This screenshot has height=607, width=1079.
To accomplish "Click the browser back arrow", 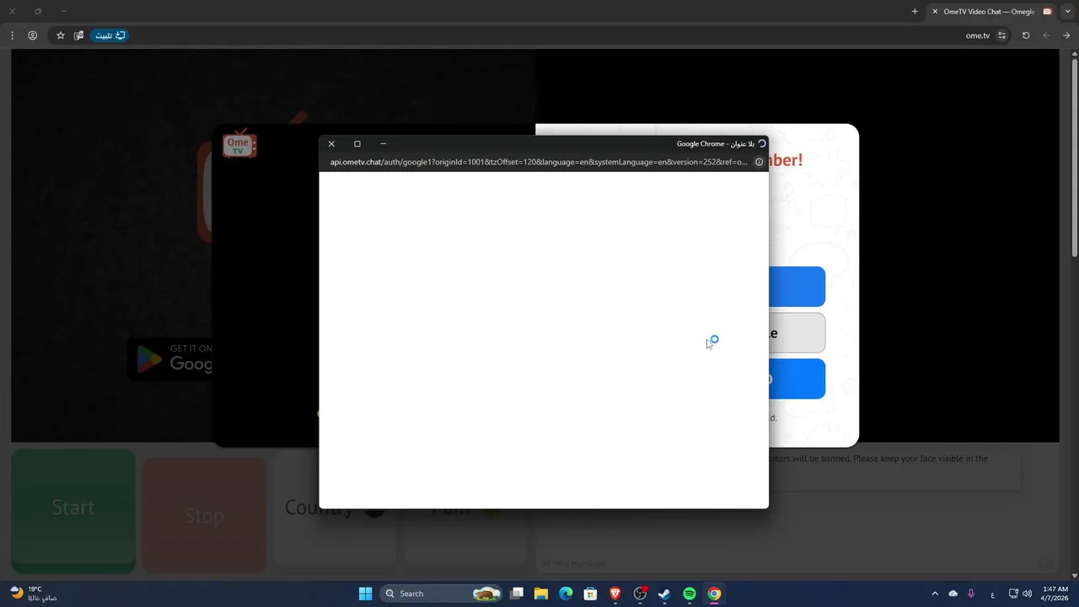I will [1066, 35].
